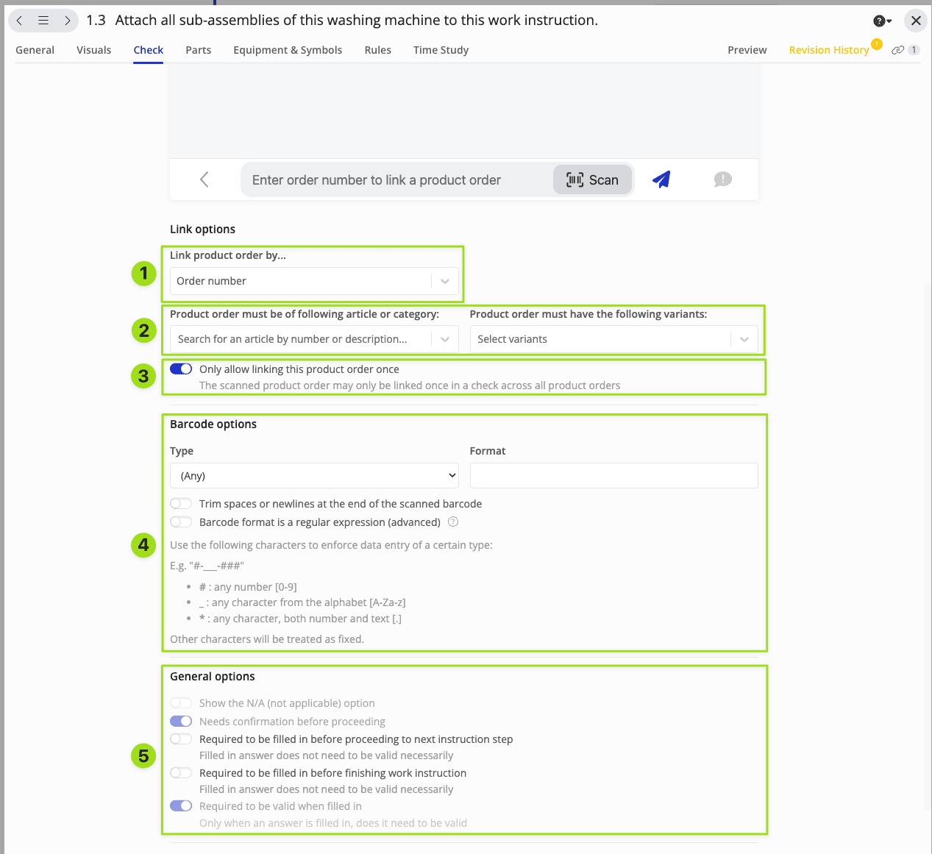932x854 pixels.
Task: Open the Time Study tab
Action: tap(441, 49)
